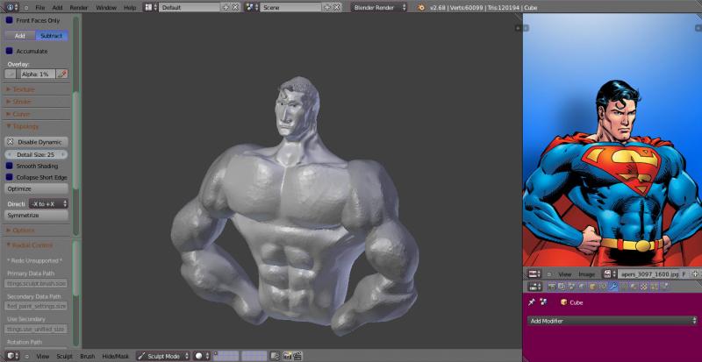Add a new scene with the plus icon
702x362 pixels.
tap(327, 7)
